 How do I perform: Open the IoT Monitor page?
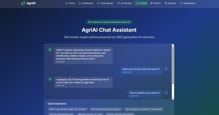125,3
